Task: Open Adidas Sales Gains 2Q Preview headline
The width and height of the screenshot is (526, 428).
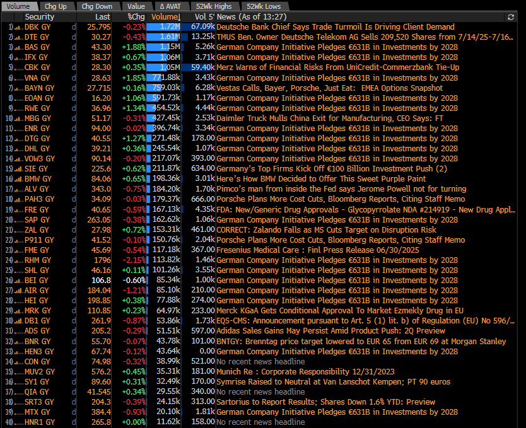Action: pyautogui.click(x=330, y=331)
